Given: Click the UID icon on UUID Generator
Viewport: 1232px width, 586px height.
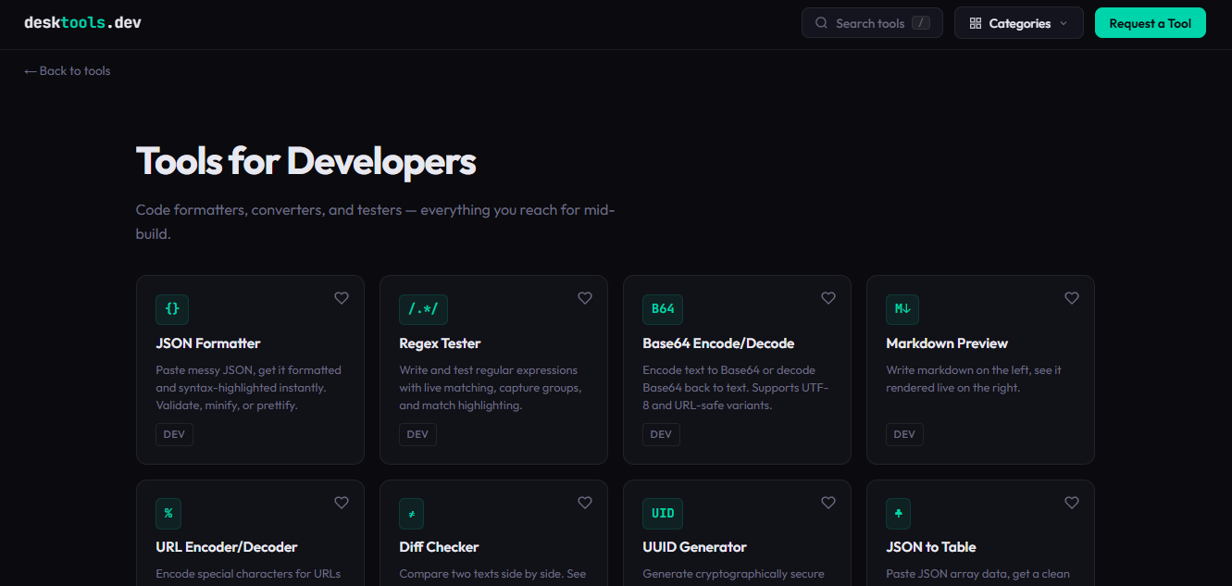Looking at the screenshot, I should 662,514.
